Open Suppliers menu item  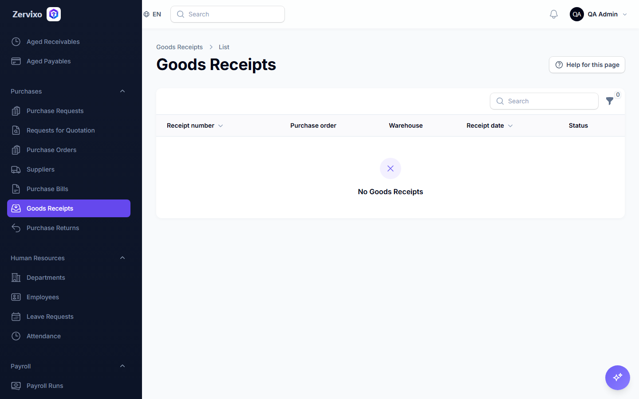[x=69, y=169]
